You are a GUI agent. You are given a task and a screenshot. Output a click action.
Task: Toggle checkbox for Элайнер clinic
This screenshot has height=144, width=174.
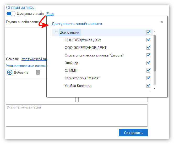[x=148, y=63]
